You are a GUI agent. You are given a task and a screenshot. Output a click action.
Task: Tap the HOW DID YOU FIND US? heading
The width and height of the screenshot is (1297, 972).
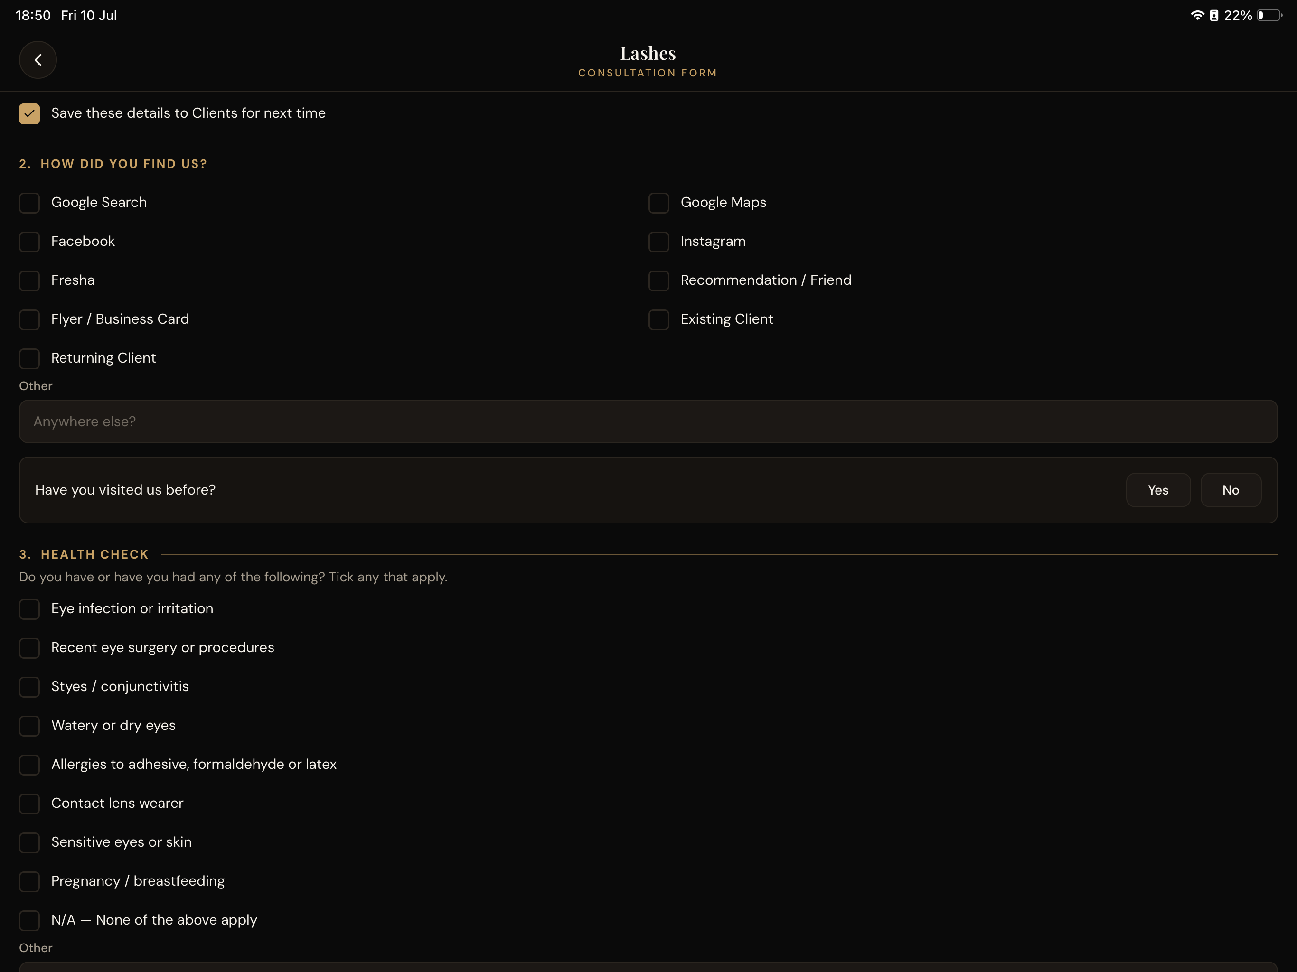124,164
